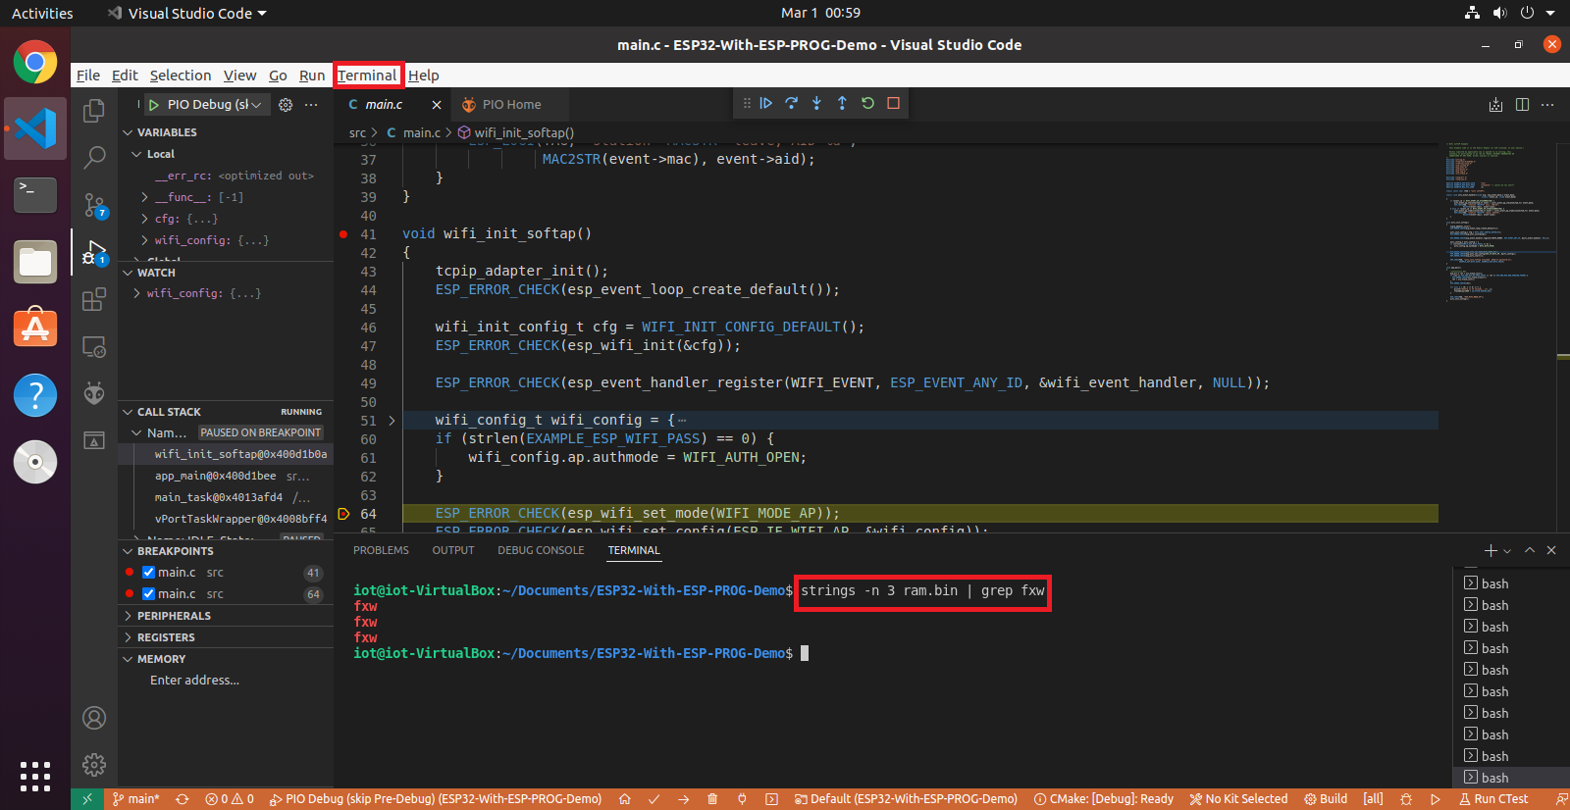Add a new terminal with plus icon
Viewport: 1570px width, 810px height.
1491,550
